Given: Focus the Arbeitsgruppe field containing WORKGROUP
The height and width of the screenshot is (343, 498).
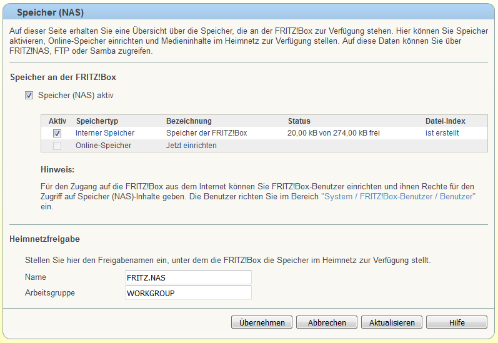Looking at the screenshot, I should (188, 293).
